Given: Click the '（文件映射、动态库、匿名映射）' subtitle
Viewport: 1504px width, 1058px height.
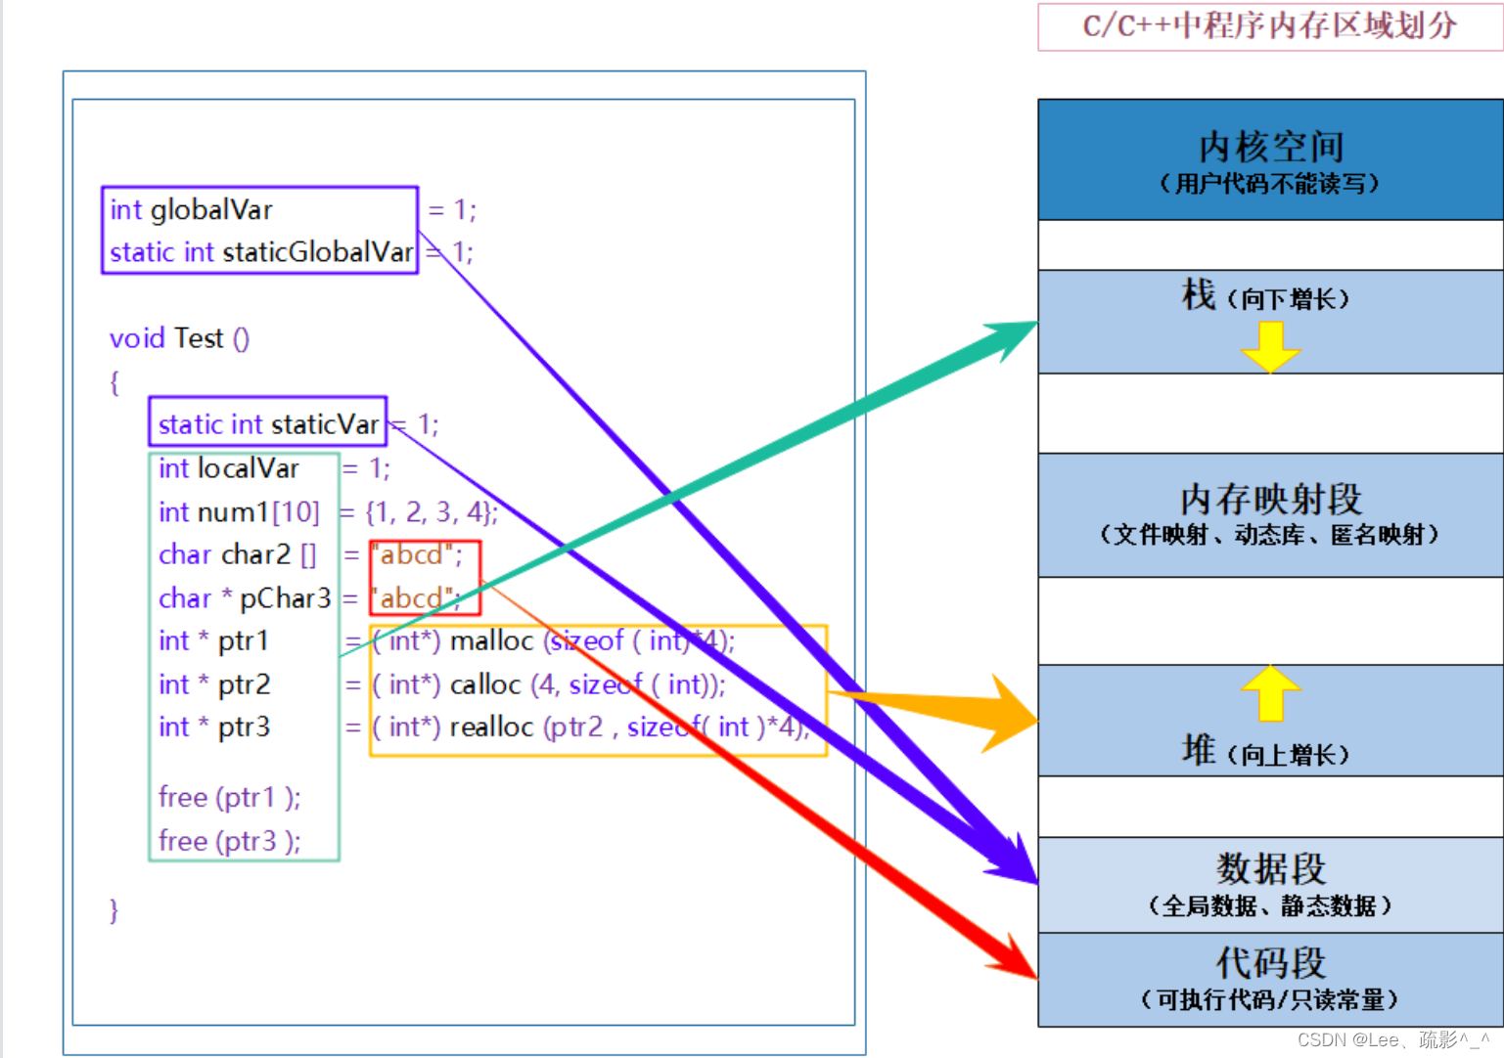Looking at the screenshot, I should (1269, 535).
